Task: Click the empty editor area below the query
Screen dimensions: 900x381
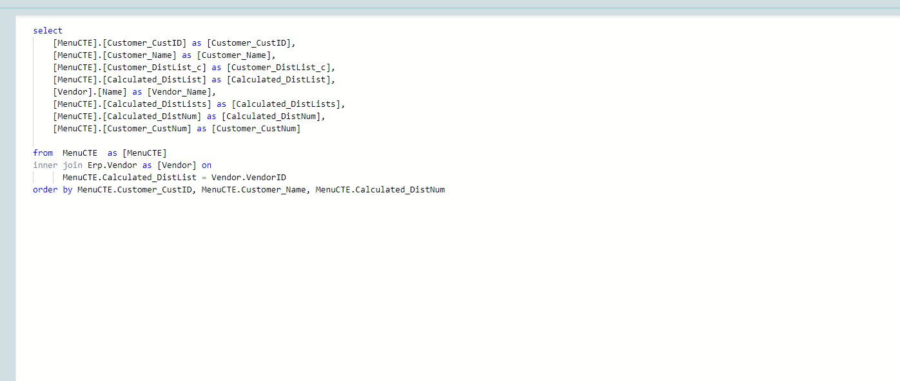Action: point(451,290)
